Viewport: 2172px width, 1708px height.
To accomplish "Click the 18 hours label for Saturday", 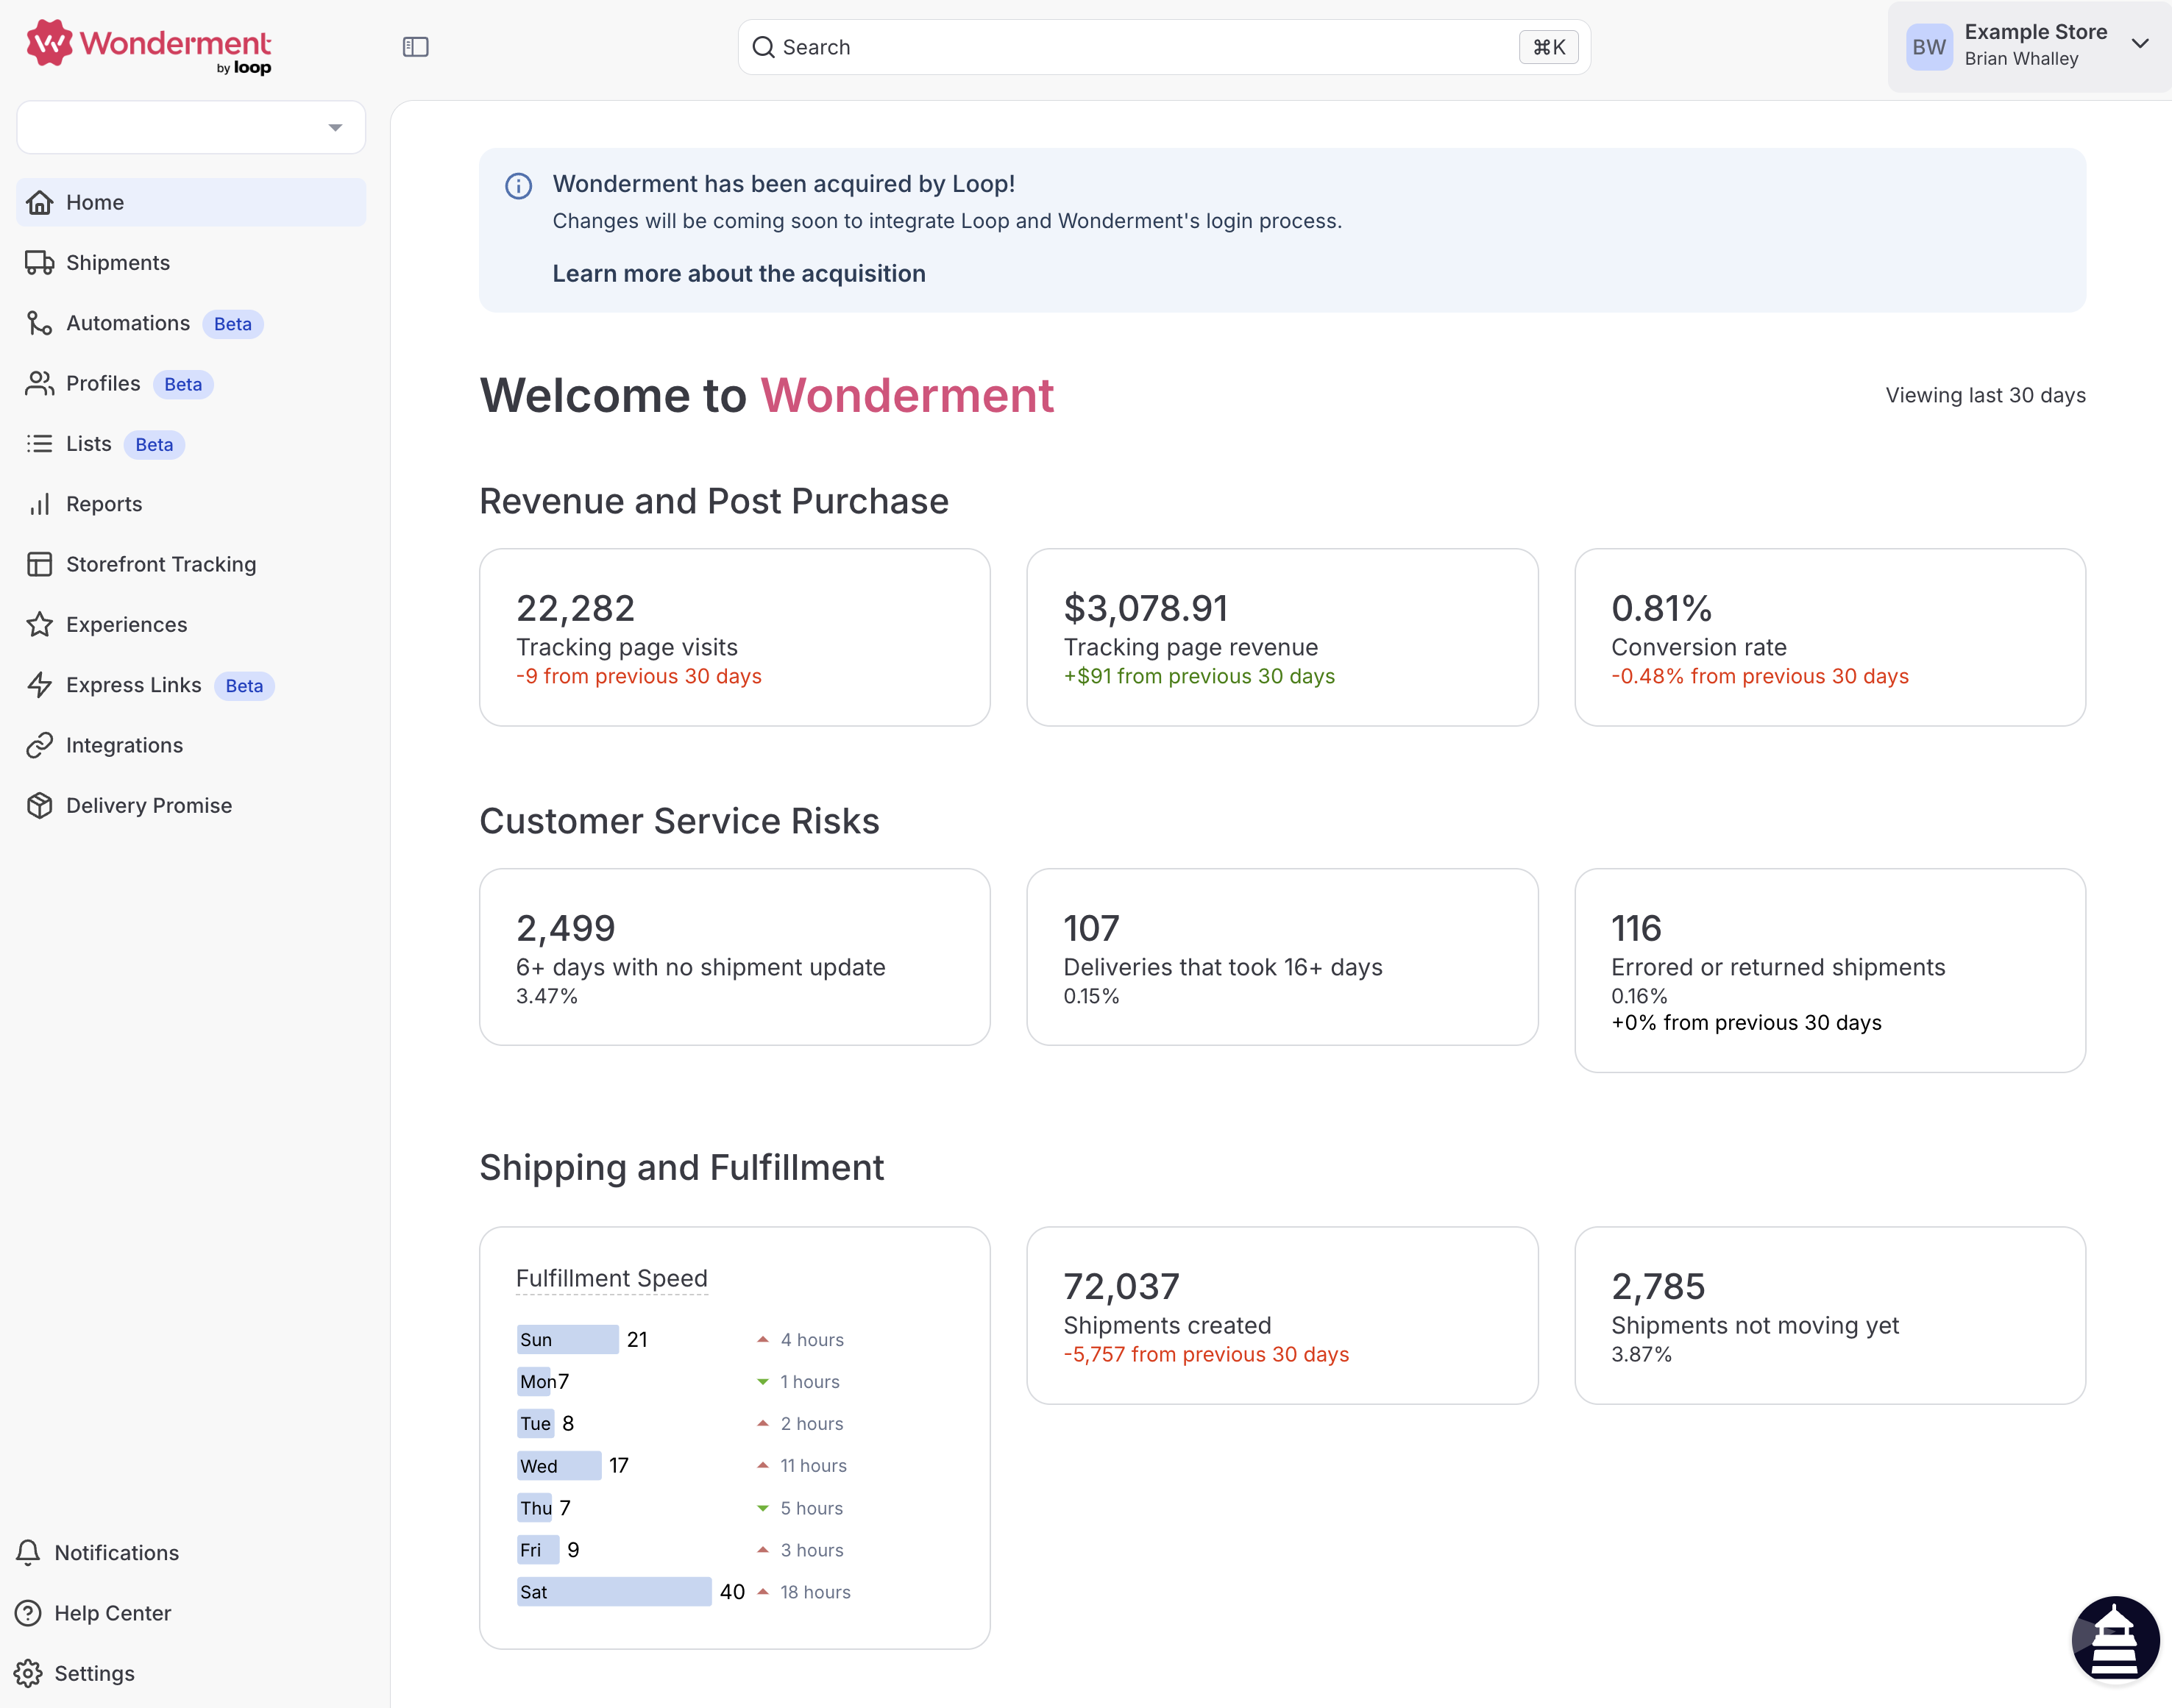I will [815, 1592].
